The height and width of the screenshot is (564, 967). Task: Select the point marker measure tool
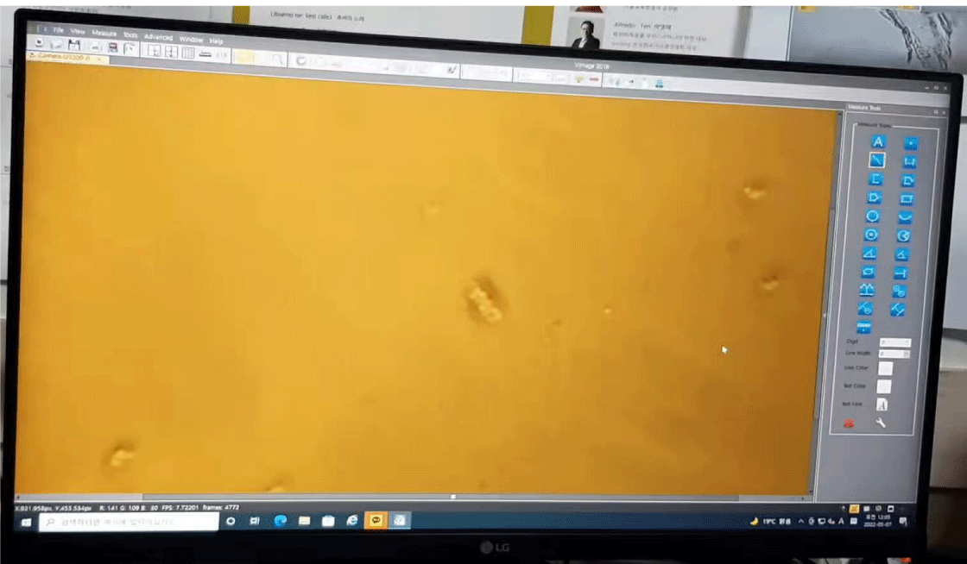(911, 143)
